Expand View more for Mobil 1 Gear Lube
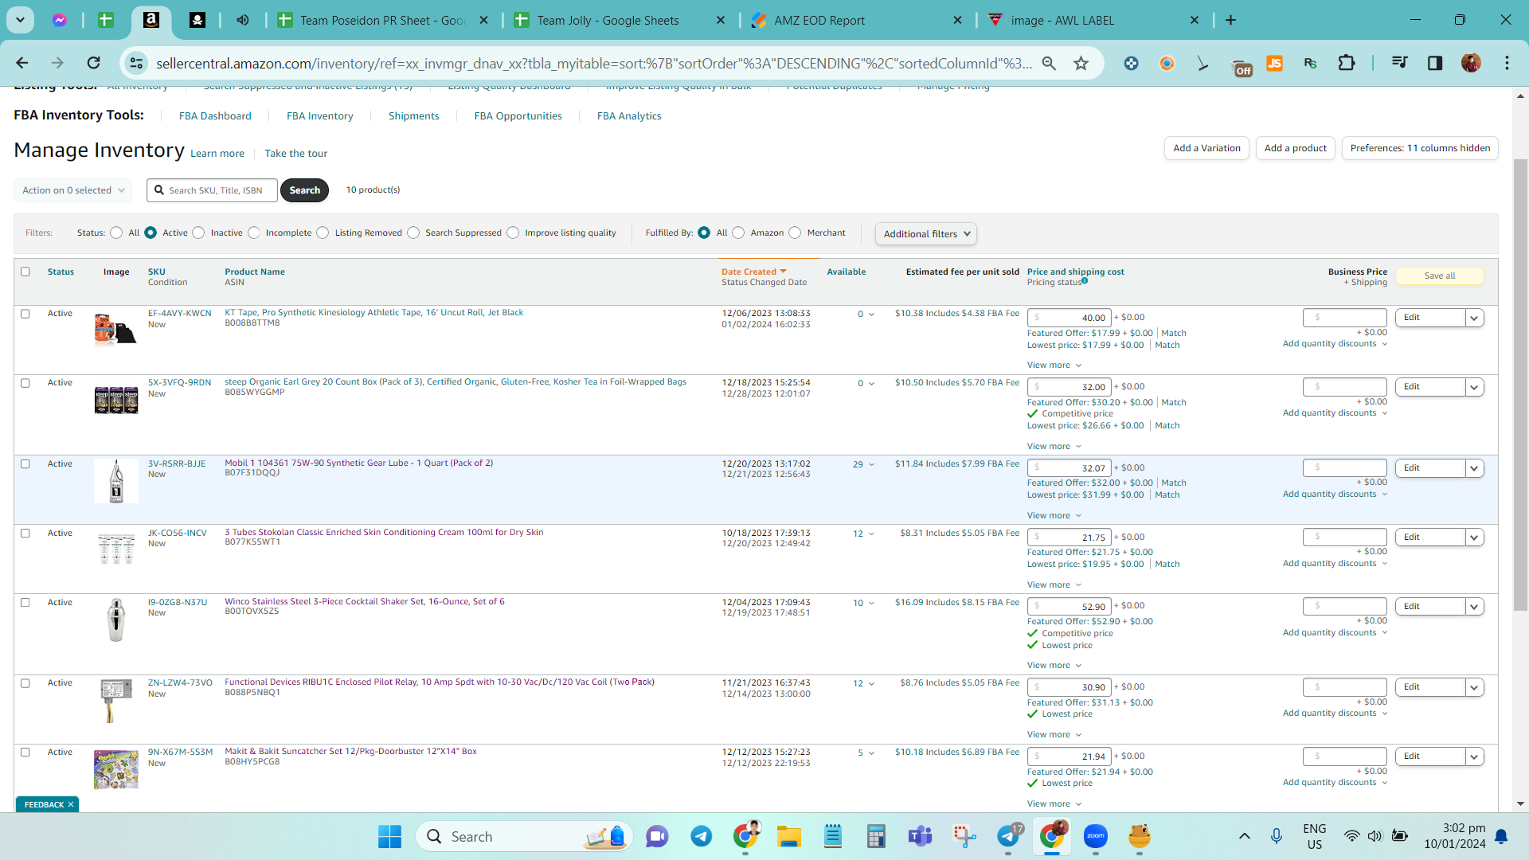 coord(1054,515)
